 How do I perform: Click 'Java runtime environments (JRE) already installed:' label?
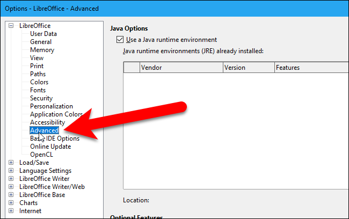(x=193, y=51)
